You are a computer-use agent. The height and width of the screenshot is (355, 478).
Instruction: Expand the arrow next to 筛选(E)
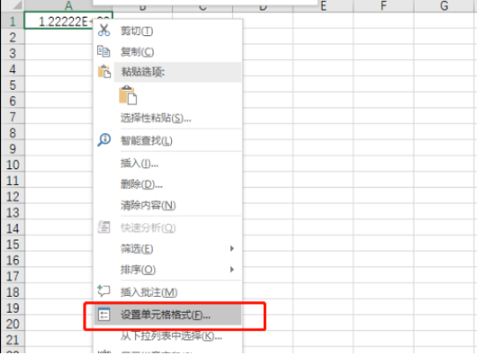point(232,248)
